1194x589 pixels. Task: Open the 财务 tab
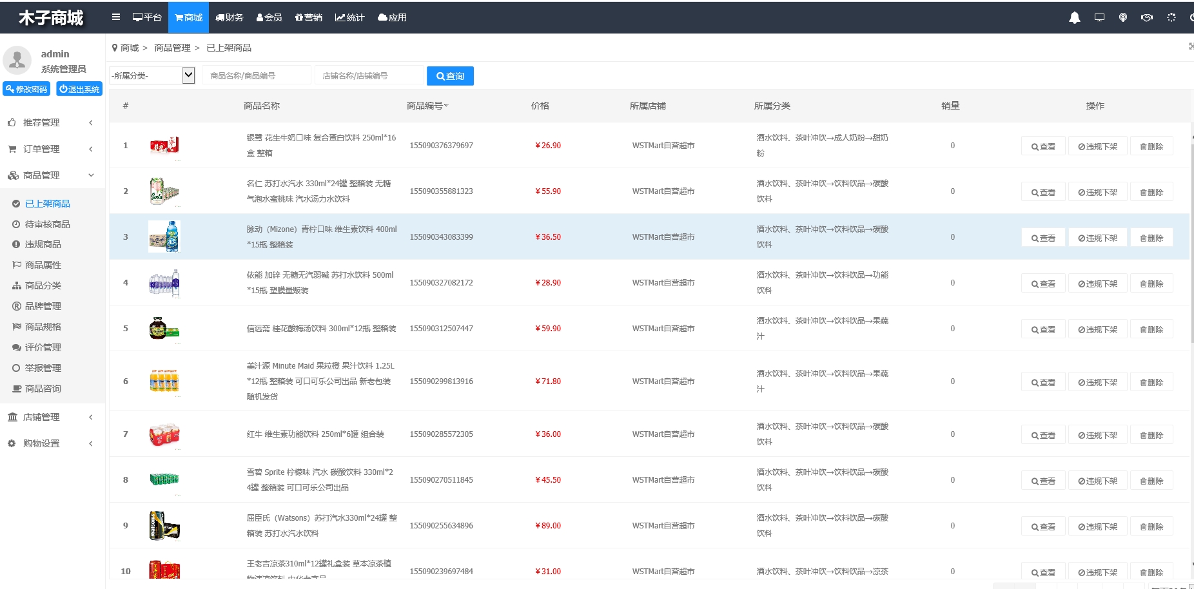[230, 17]
